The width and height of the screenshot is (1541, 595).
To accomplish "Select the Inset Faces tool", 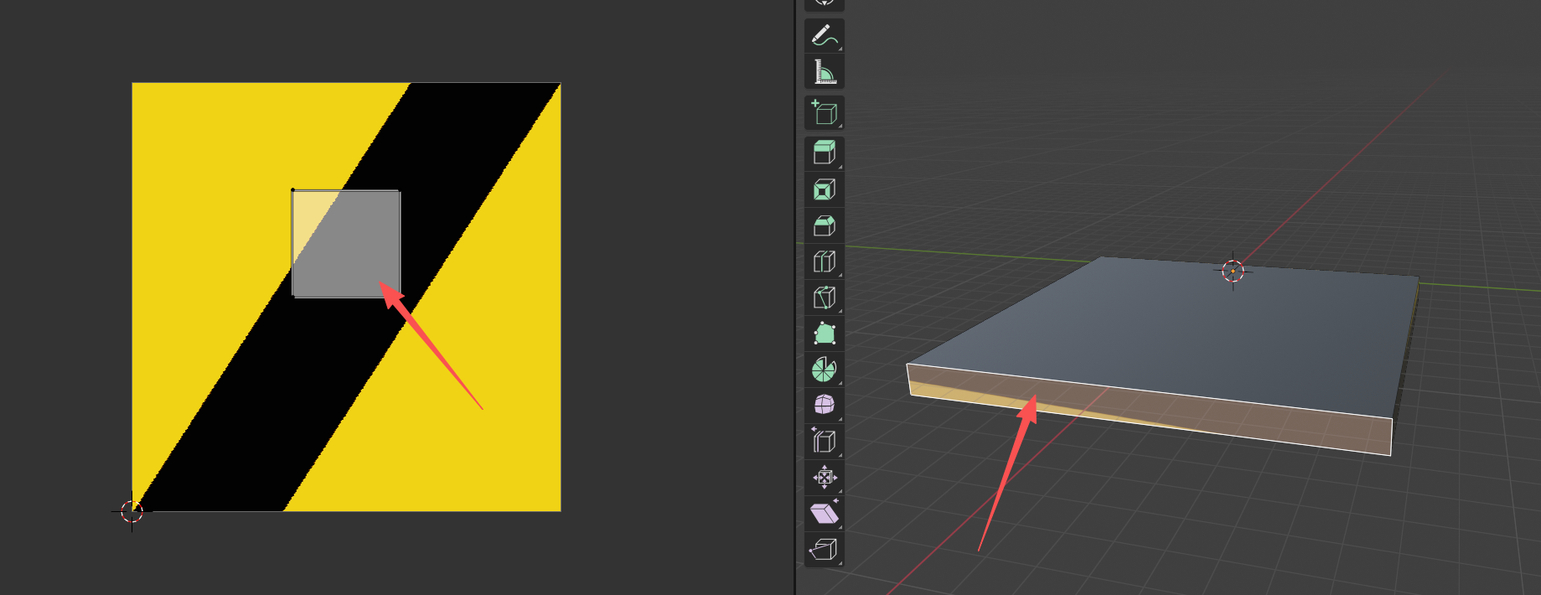I will point(825,189).
